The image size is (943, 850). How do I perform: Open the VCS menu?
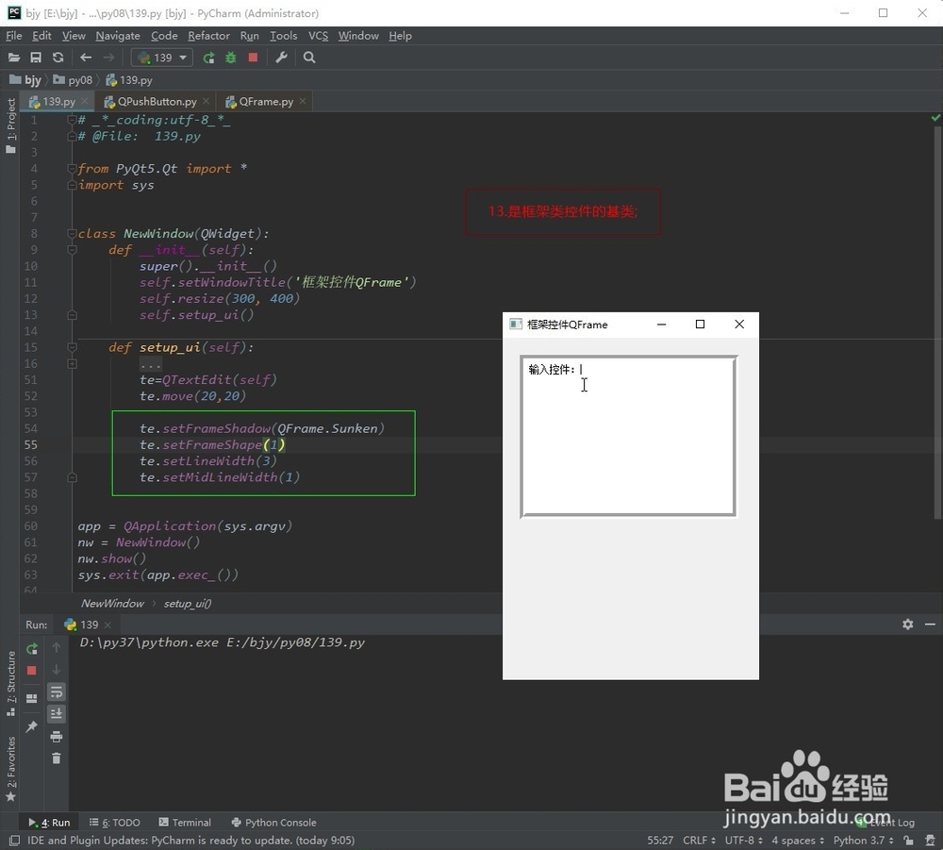(318, 36)
